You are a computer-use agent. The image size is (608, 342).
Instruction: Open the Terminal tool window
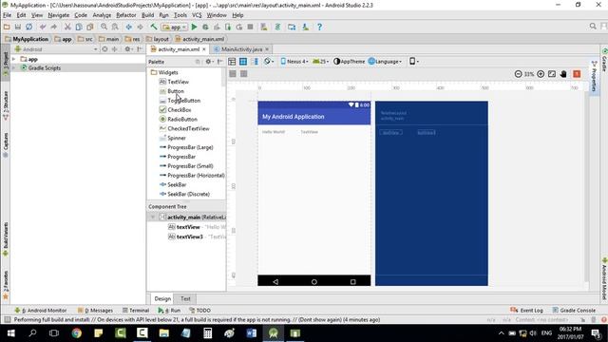coord(136,311)
